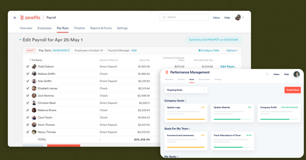The height and width of the screenshot is (160, 306).
Task: Open the user avatar in Payroll header
Action: click(x=238, y=18)
